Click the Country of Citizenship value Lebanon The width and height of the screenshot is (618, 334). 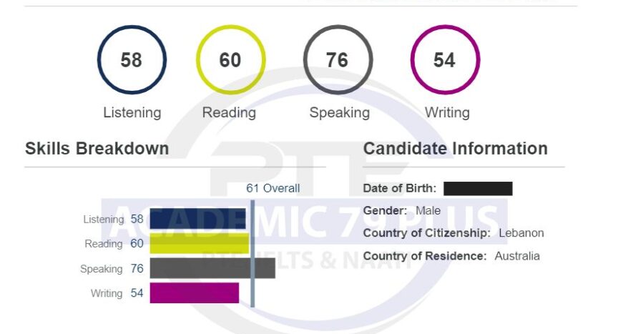521,232
